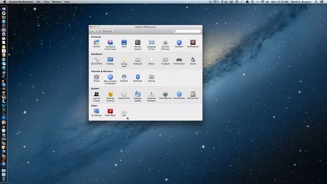Open the System Preferences menu
Image resolution: width=327 pixels, height=184 pixels.
coord(21,2)
